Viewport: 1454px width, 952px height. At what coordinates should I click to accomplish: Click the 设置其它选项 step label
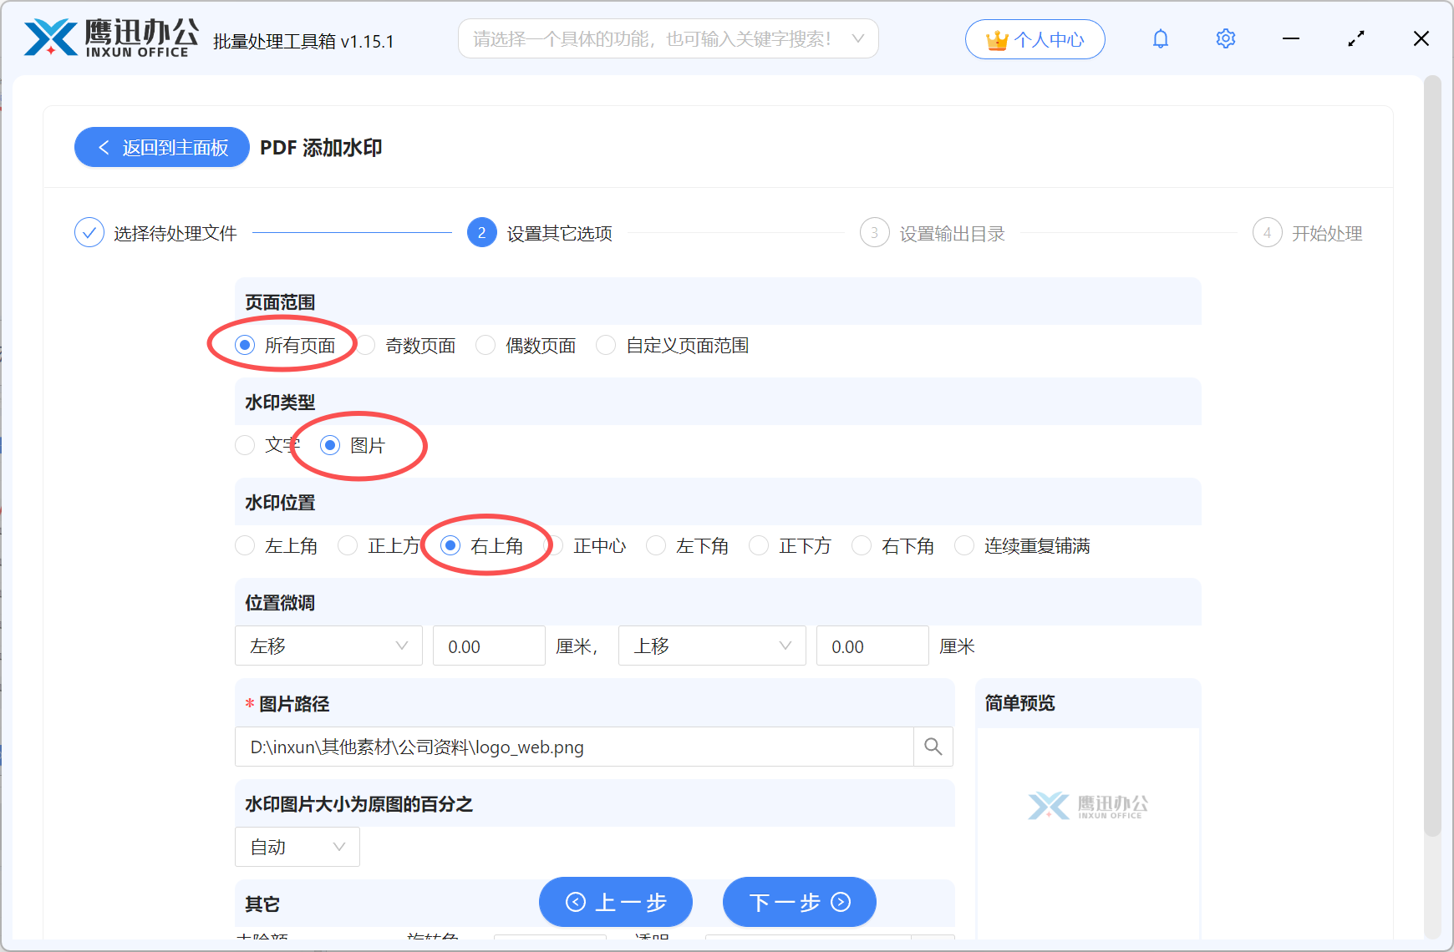(558, 233)
